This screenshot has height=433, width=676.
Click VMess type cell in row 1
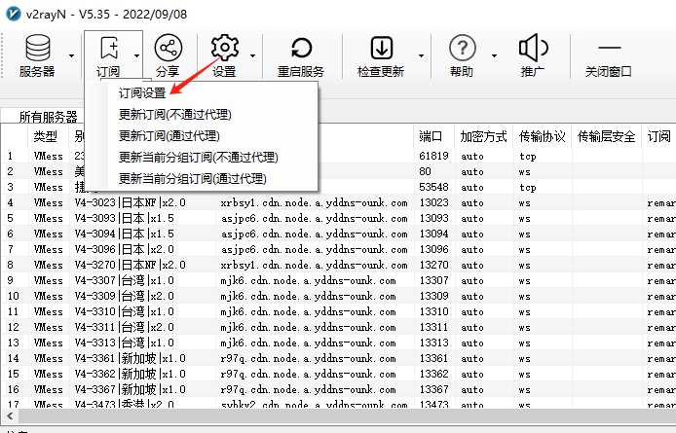pyautogui.click(x=49, y=156)
